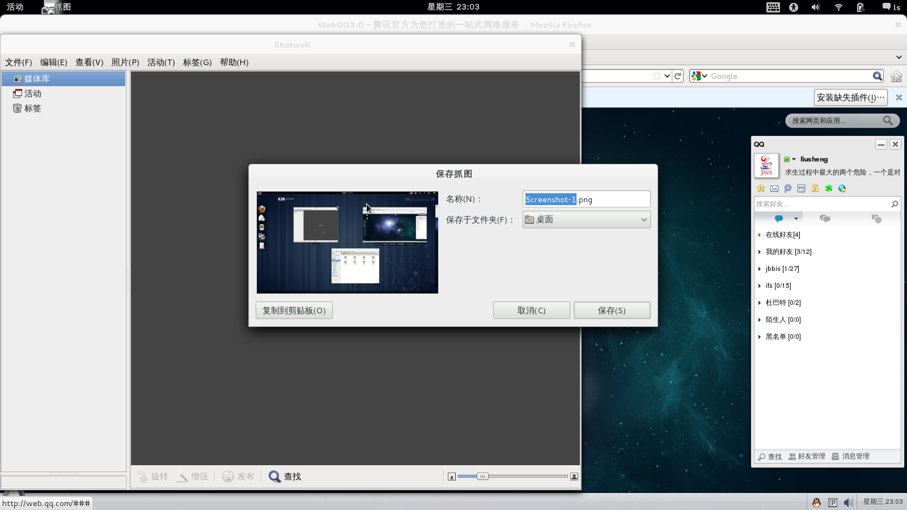Click the largest thumbnail size icon in Shotwell
Viewport: 907px width, 510px height.
coord(574,477)
